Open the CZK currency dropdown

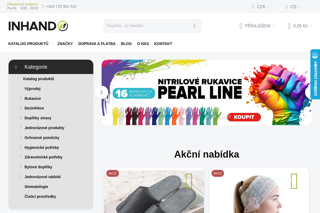[x=261, y=7]
